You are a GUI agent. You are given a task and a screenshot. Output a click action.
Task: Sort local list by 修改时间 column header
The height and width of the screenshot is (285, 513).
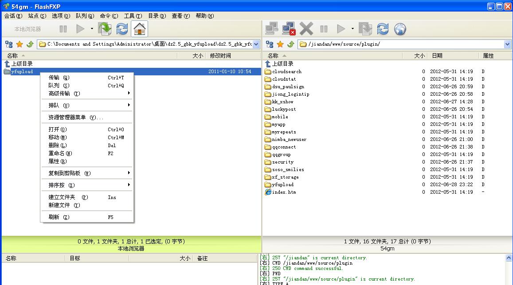233,55
